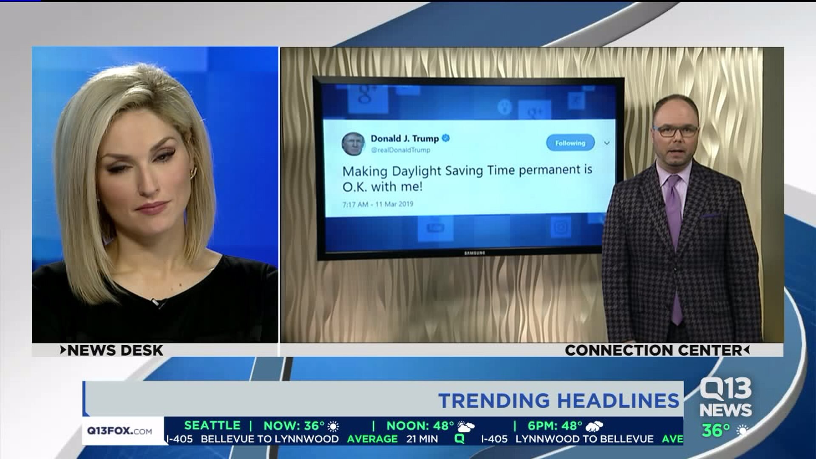Click the TRENDING HEADLINES banner text
816x459 pixels.
tap(559, 401)
